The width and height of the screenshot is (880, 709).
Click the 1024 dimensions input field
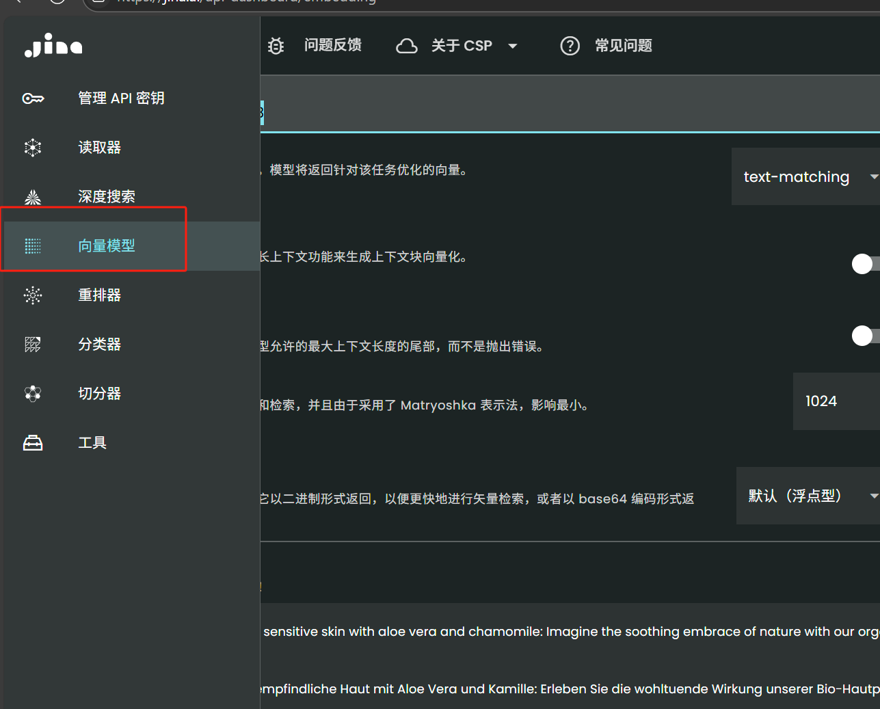(834, 401)
